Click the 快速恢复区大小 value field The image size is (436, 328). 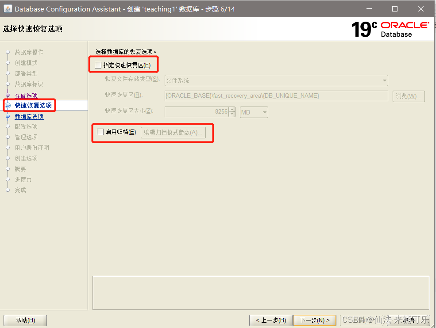click(197, 112)
